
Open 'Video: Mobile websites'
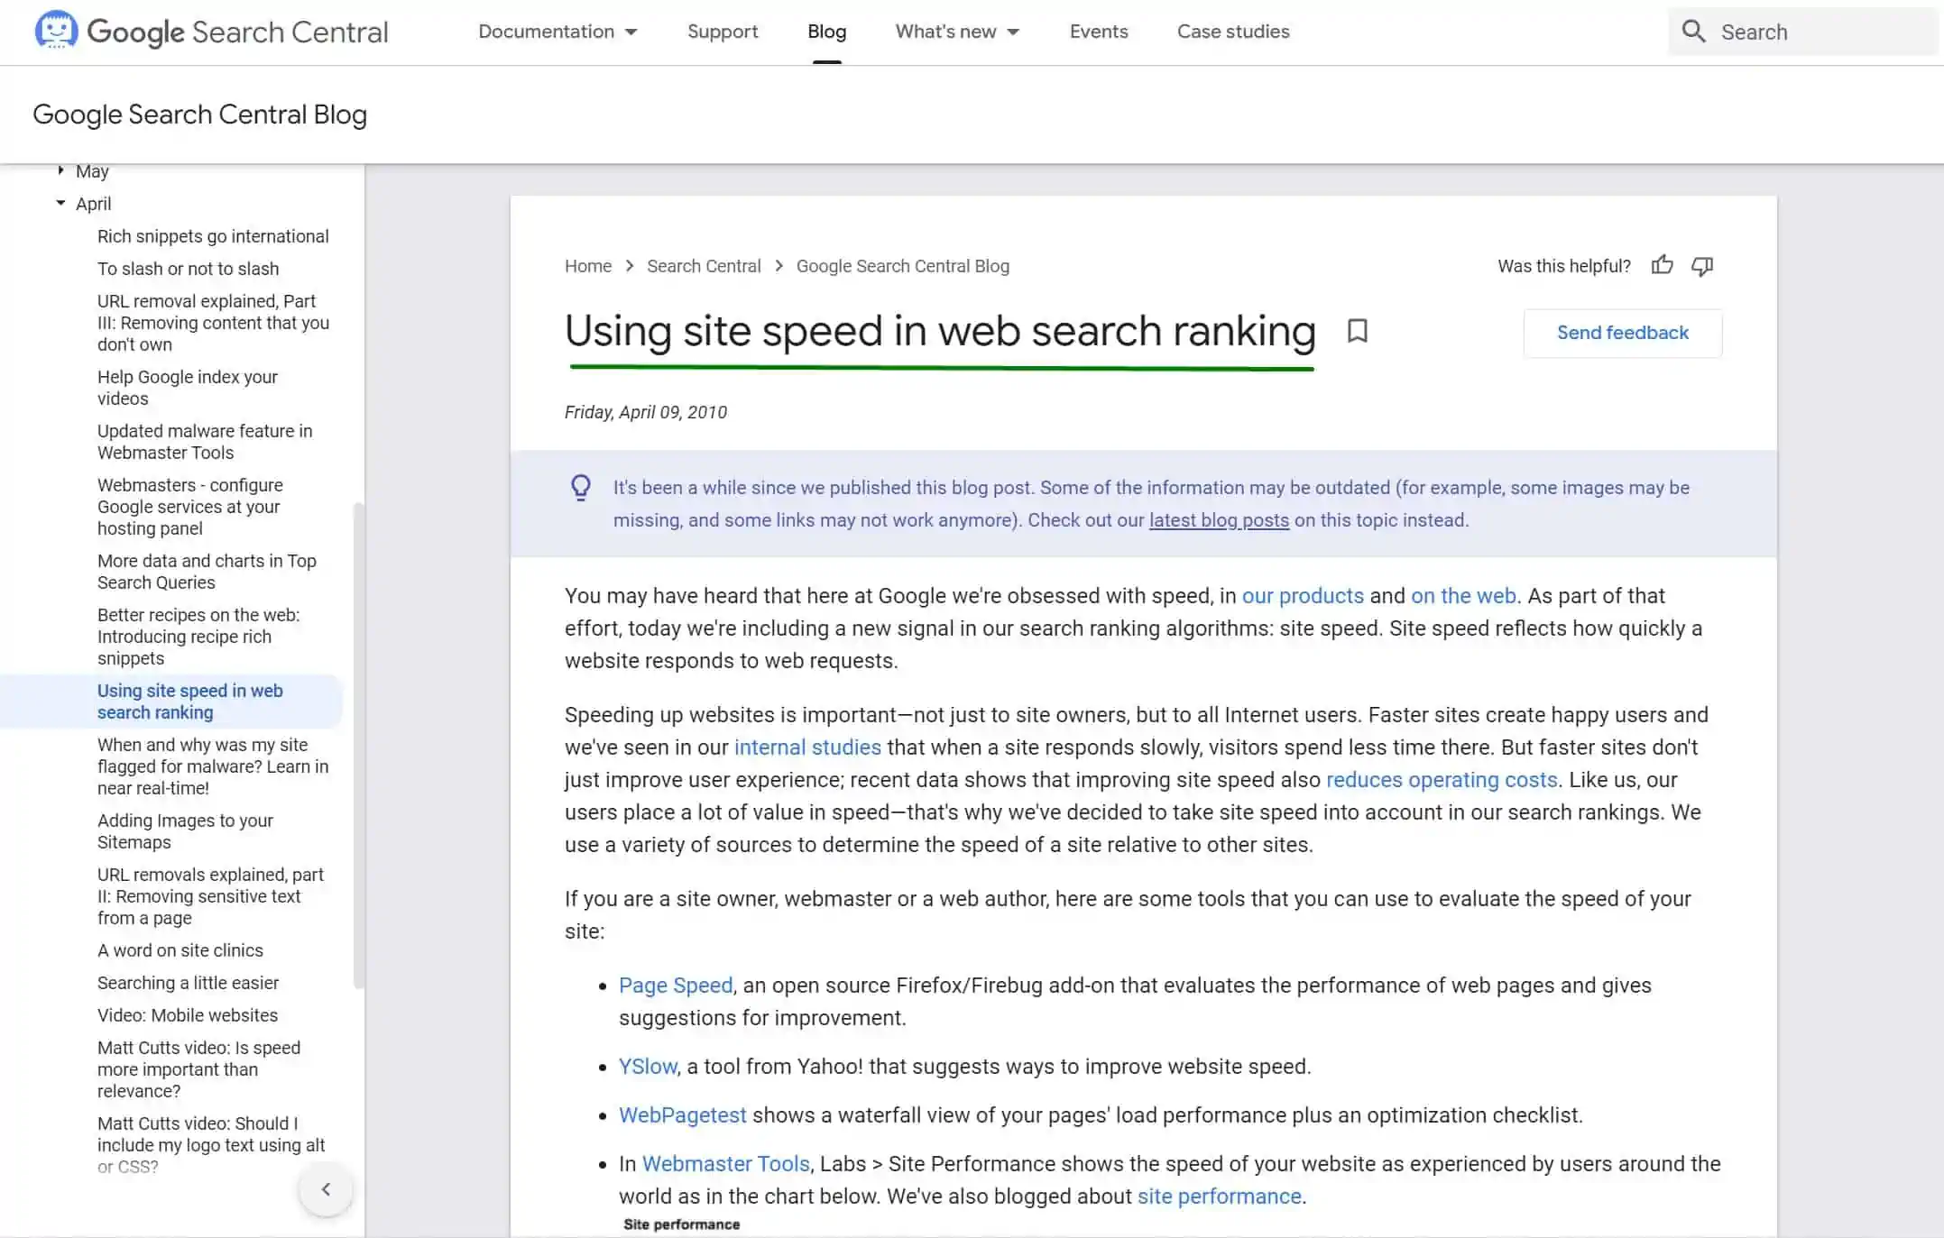pos(188,1015)
